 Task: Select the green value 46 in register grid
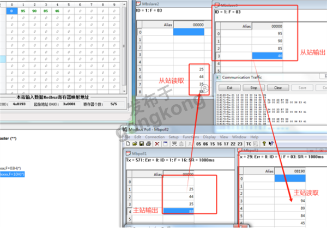[57, 11]
